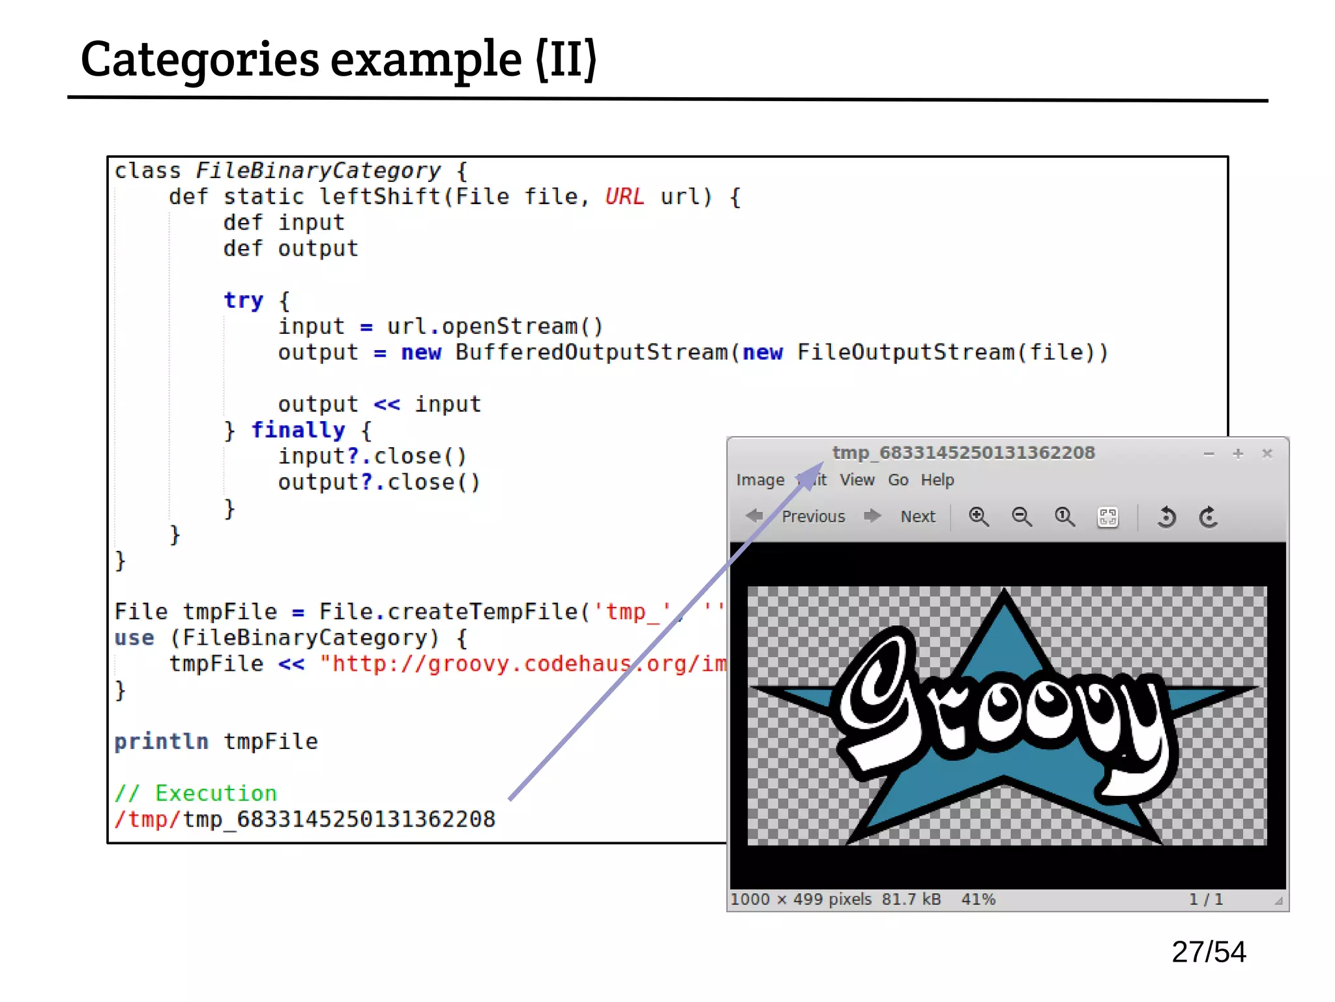Reset zoom with the normal size icon

click(x=1064, y=517)
